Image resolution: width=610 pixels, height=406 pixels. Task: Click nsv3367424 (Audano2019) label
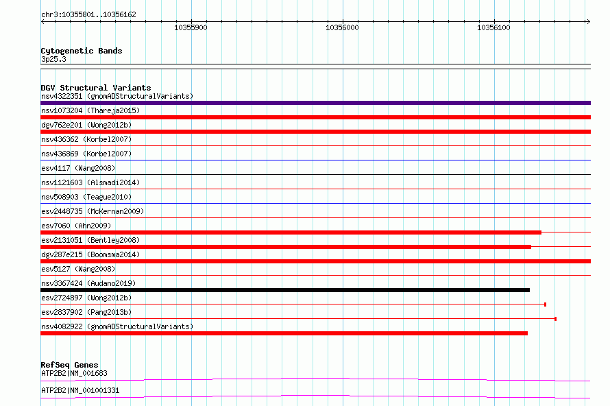[x=88, y=283]
